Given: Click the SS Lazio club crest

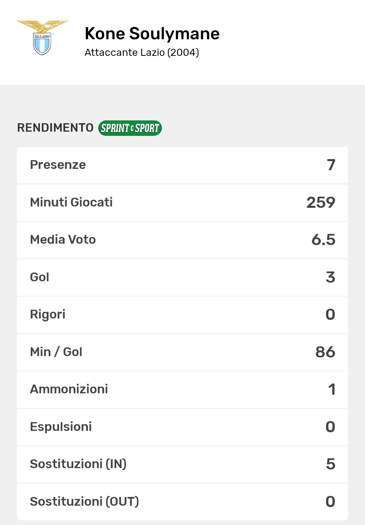Looking at the screenshot, I should [42, 38].
